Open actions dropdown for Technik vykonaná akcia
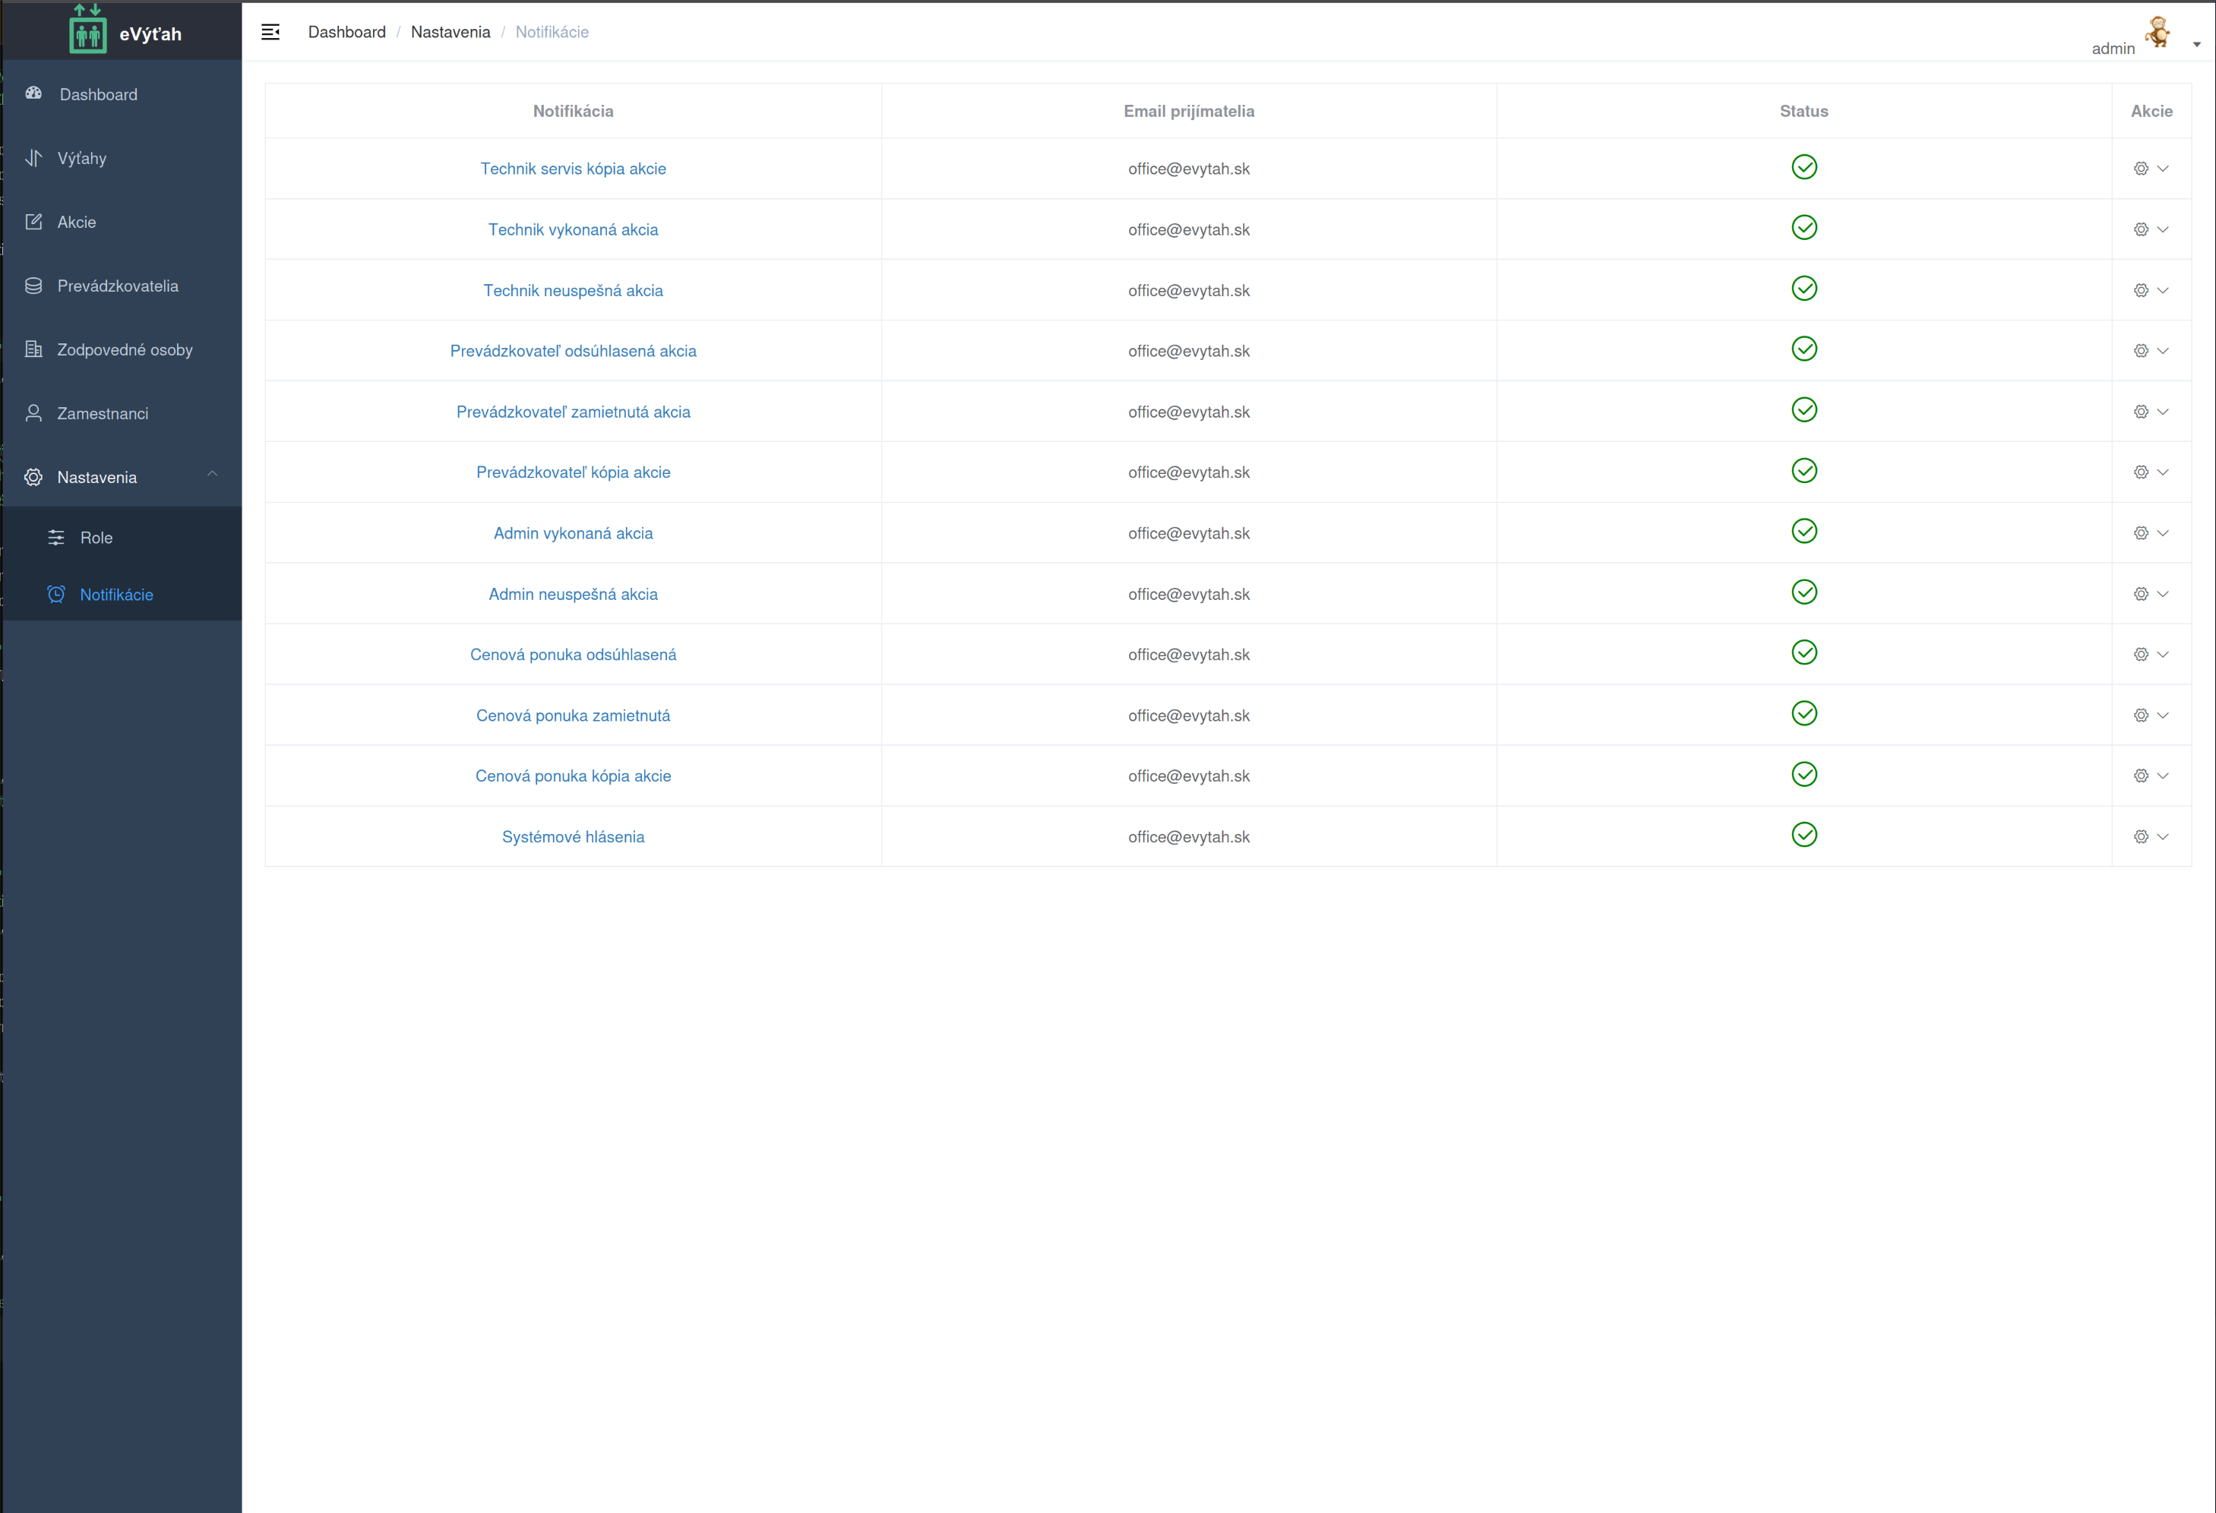Screen dimensions: 2216x1513 2150,230
